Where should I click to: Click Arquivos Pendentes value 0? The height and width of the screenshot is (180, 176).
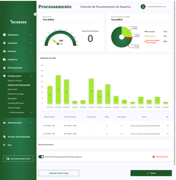pyautogui.click(x=90, y=39)
